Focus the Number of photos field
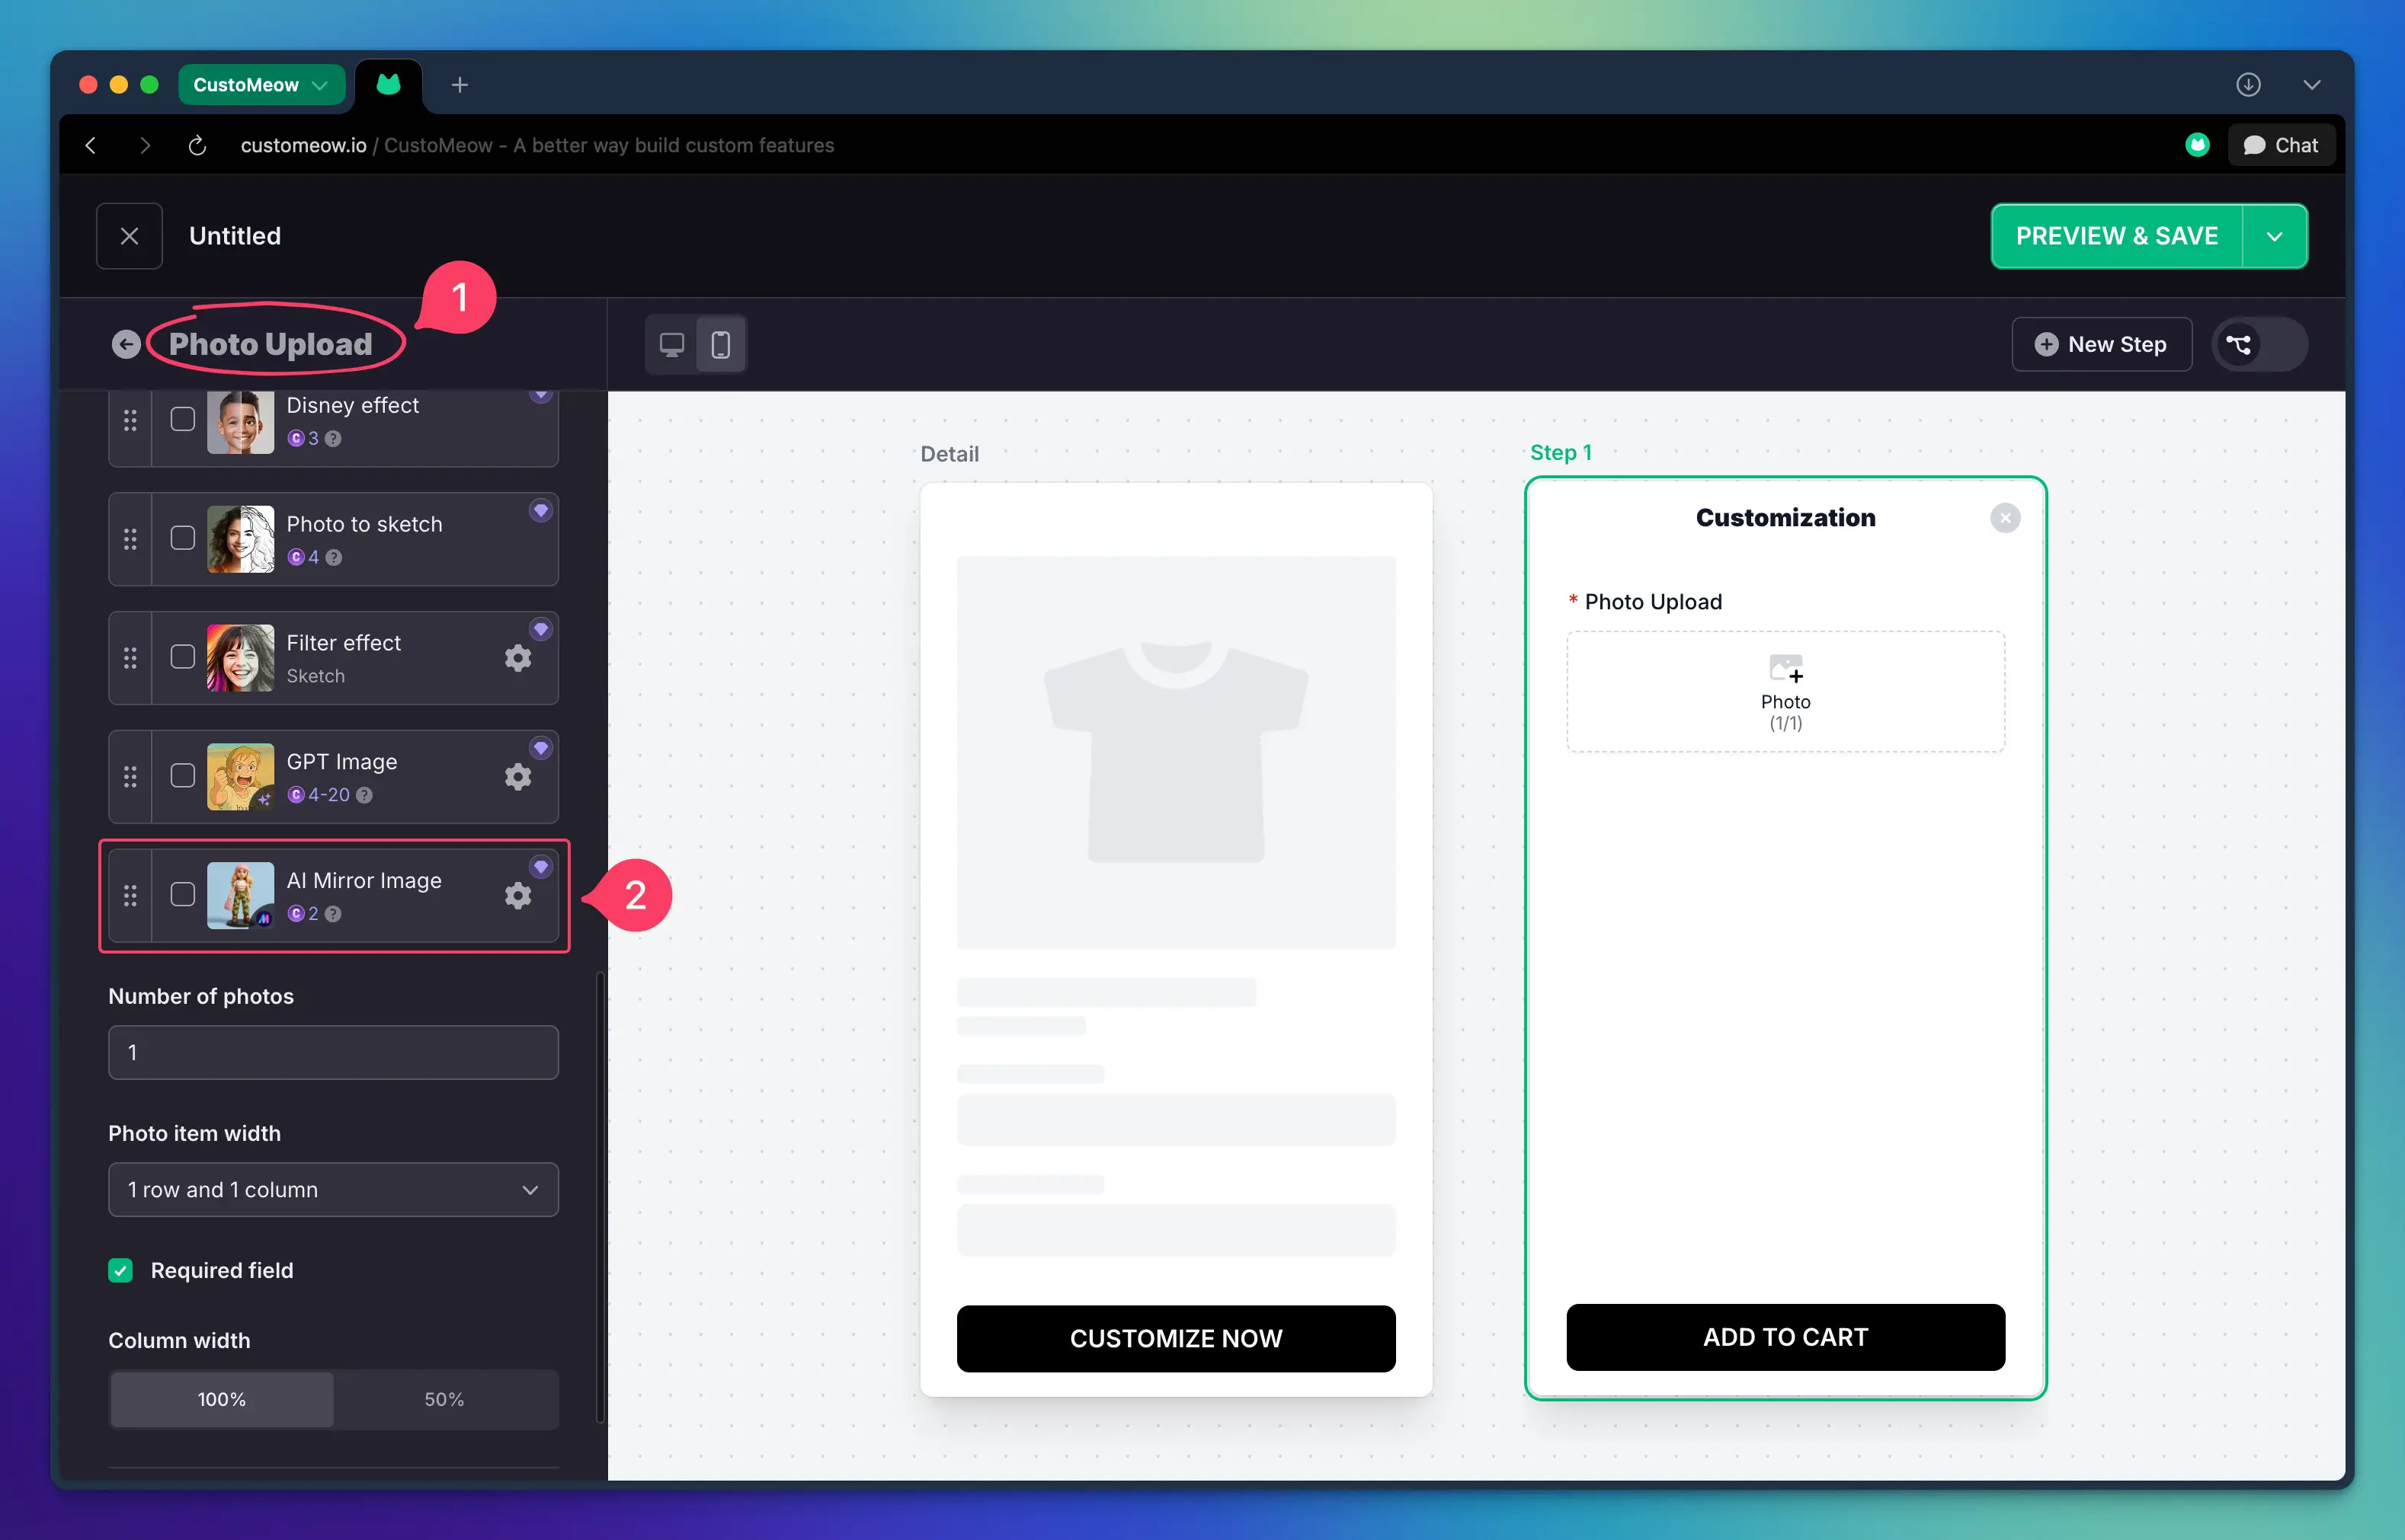The image size is (2405, 1540). point(333,1053)
